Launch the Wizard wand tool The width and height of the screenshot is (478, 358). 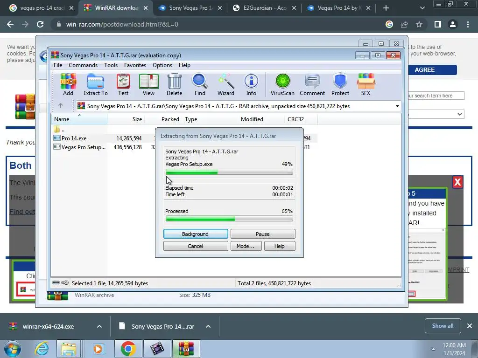[x=225, y=85]
